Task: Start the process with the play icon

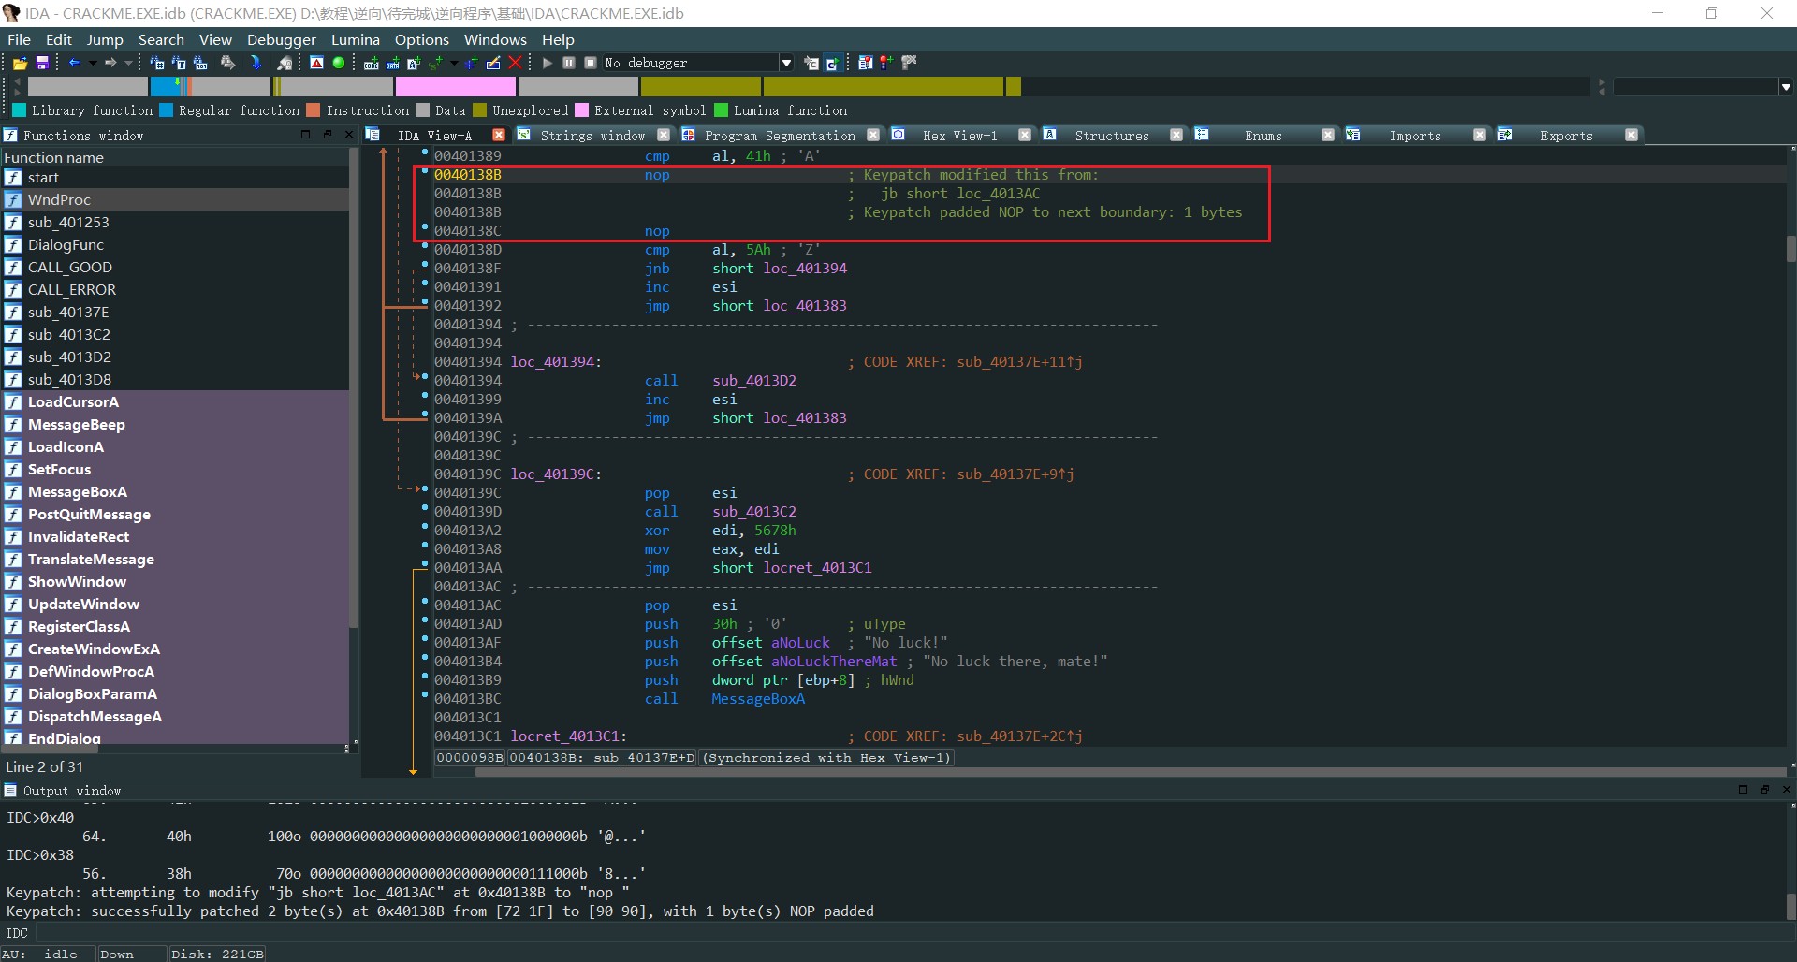Action: tap(548, 63)
